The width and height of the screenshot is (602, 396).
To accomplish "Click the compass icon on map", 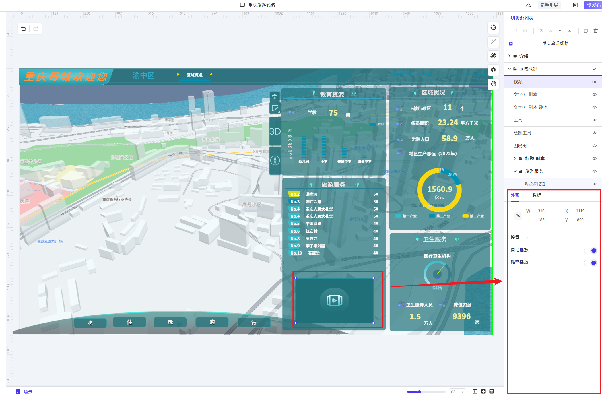I will point(275,160).
